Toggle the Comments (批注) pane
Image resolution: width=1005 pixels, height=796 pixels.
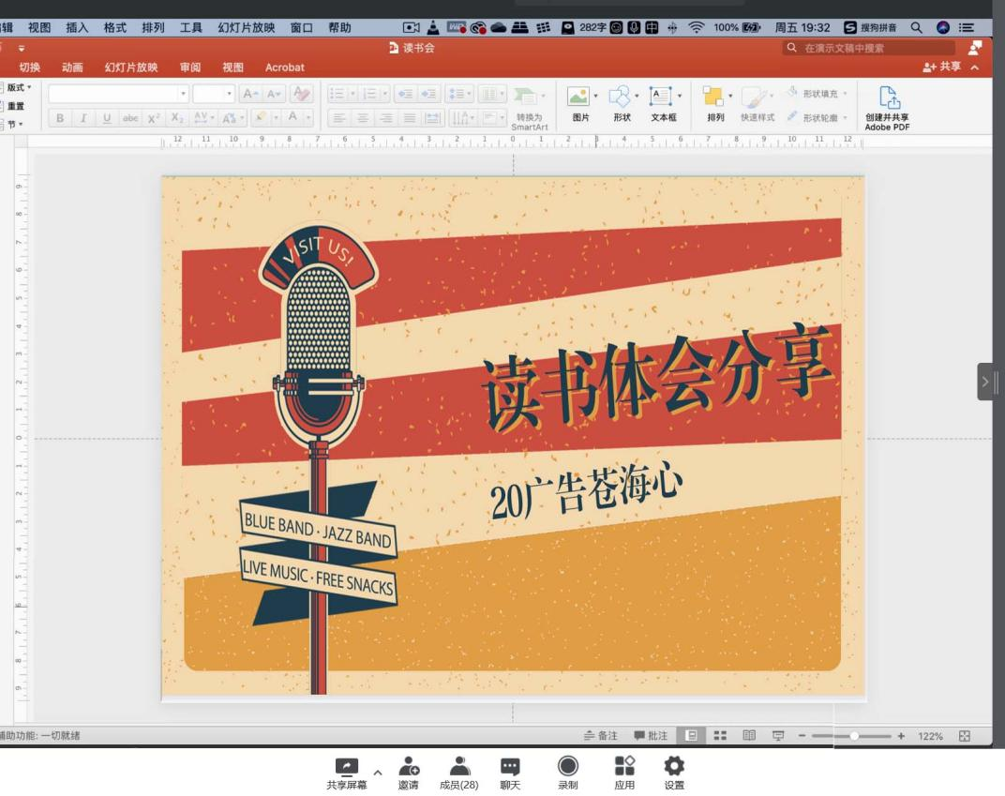point(652,736)
